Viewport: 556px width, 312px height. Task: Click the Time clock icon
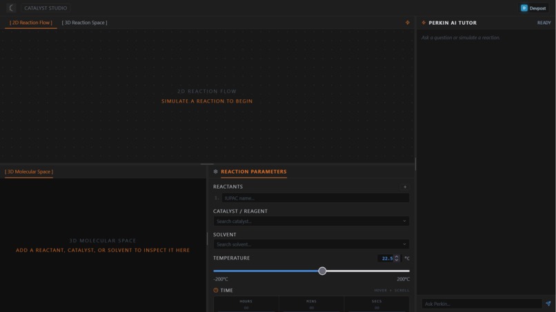pyautogui.click(x=216, y=291)
